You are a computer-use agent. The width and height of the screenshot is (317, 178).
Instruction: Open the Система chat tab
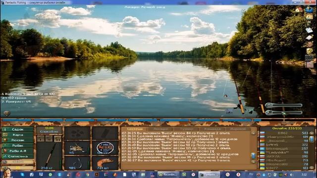coord(135,129)
